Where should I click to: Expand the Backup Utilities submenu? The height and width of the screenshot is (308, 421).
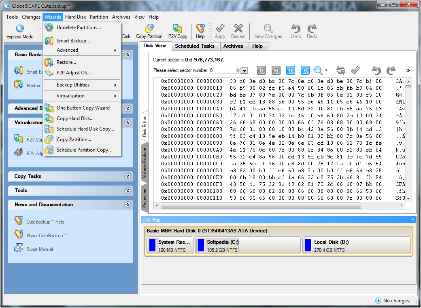[x=82, y=85]
